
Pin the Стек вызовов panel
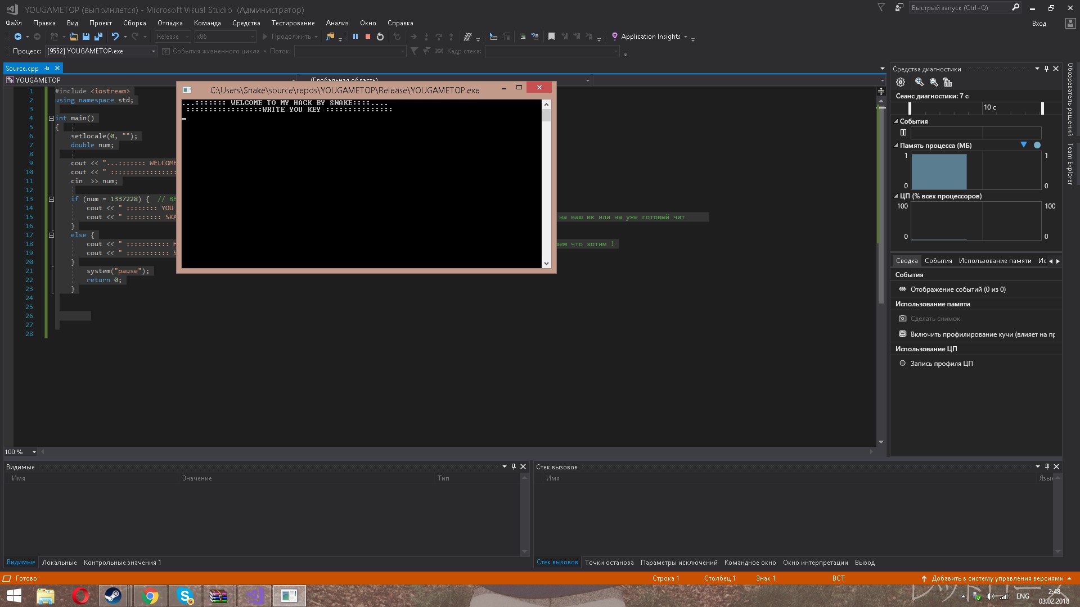click(x=1047, y=466)
